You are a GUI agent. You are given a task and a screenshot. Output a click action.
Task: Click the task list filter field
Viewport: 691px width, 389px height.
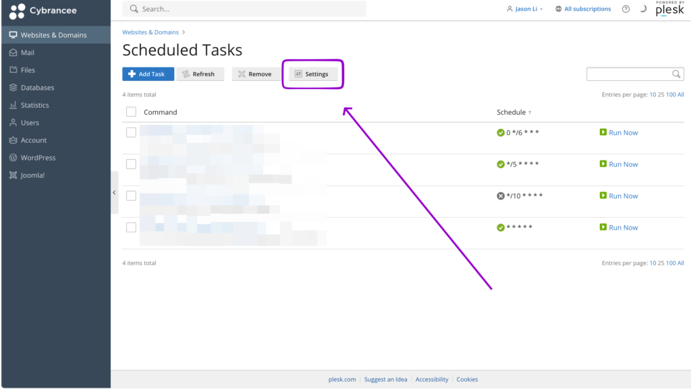tap(634, 74)
